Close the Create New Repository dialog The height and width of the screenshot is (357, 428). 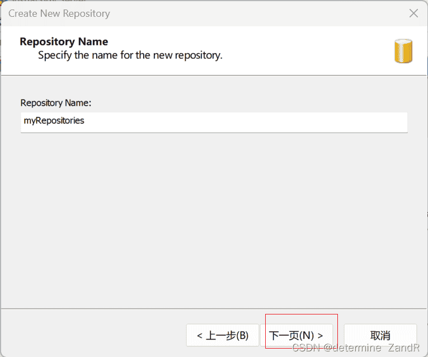pyautogui.click(x=413, y=13)
